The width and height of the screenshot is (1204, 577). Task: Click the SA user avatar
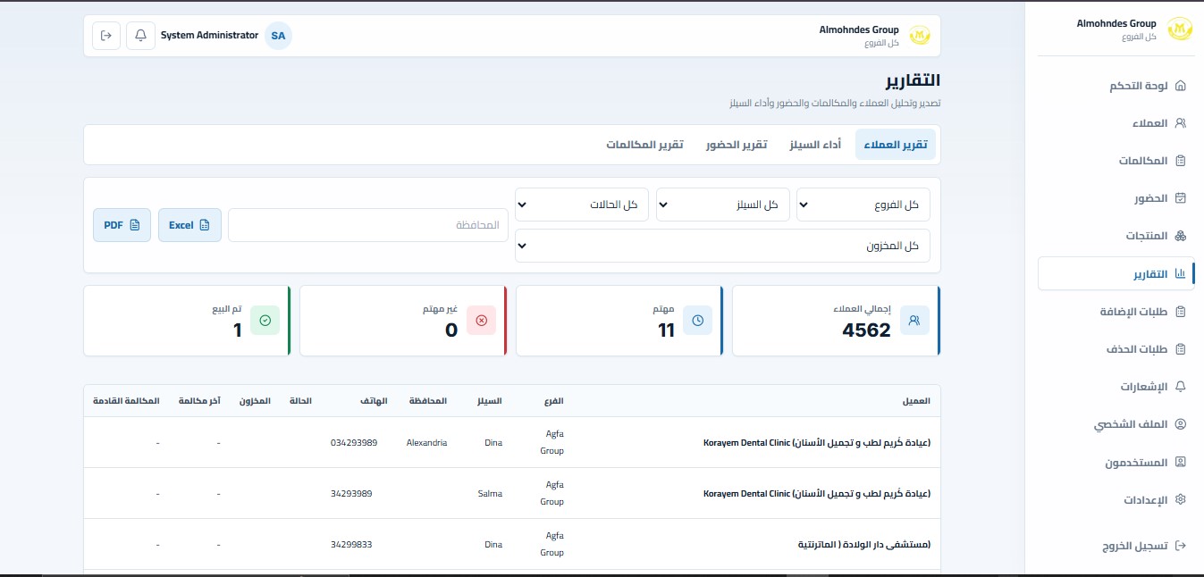[278, 36]
